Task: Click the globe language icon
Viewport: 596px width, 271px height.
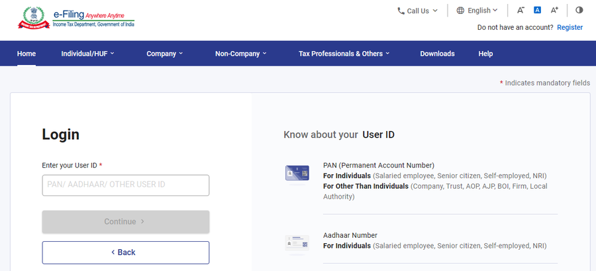Action: (x=460, y=11)
